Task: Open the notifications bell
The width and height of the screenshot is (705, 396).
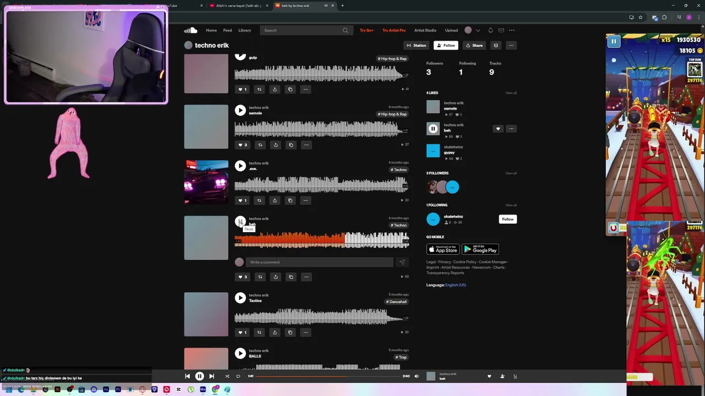Action: coord(490,30)
